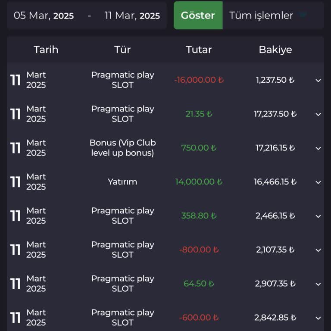
Task: Expand the 21.35 transaction row chevron
Action: [x=318, y=114]
